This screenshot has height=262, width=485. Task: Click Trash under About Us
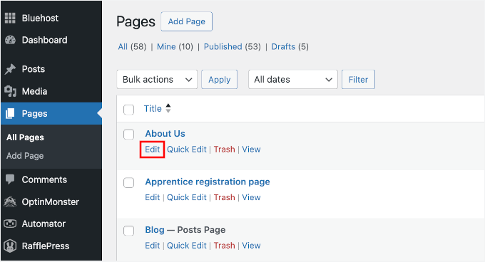[224, 150]
